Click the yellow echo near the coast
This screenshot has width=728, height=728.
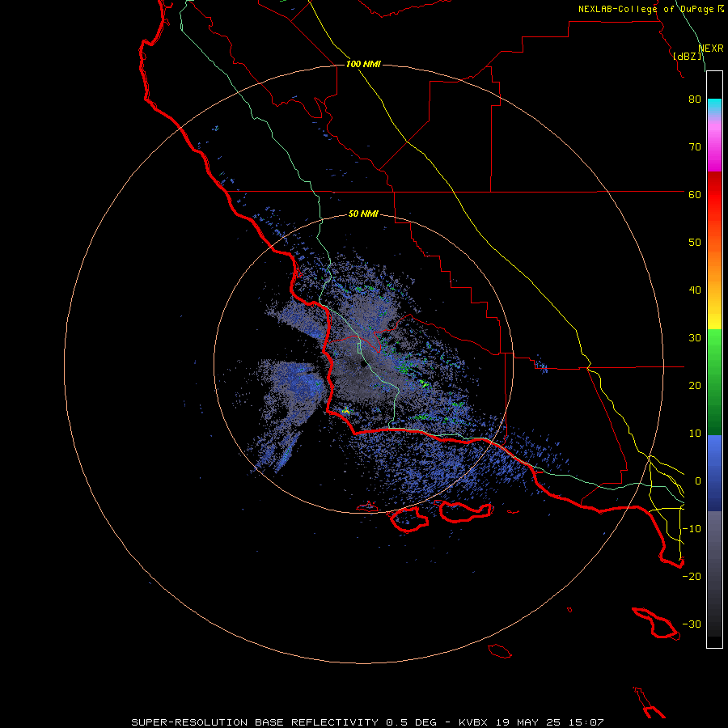pos(345,410)
